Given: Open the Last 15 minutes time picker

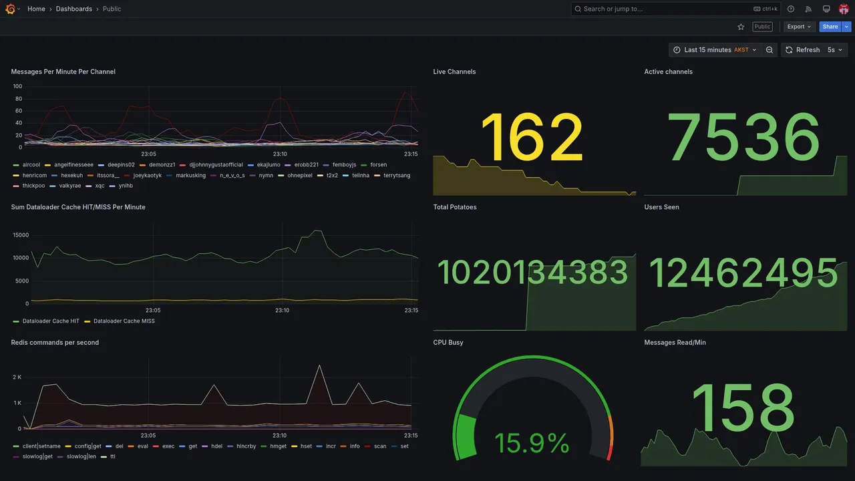Looking at the screenshot, I should [x=715, y=50].
